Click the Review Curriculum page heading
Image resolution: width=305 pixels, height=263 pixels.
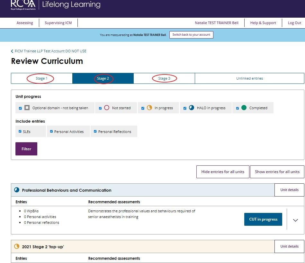click(47, 61)
